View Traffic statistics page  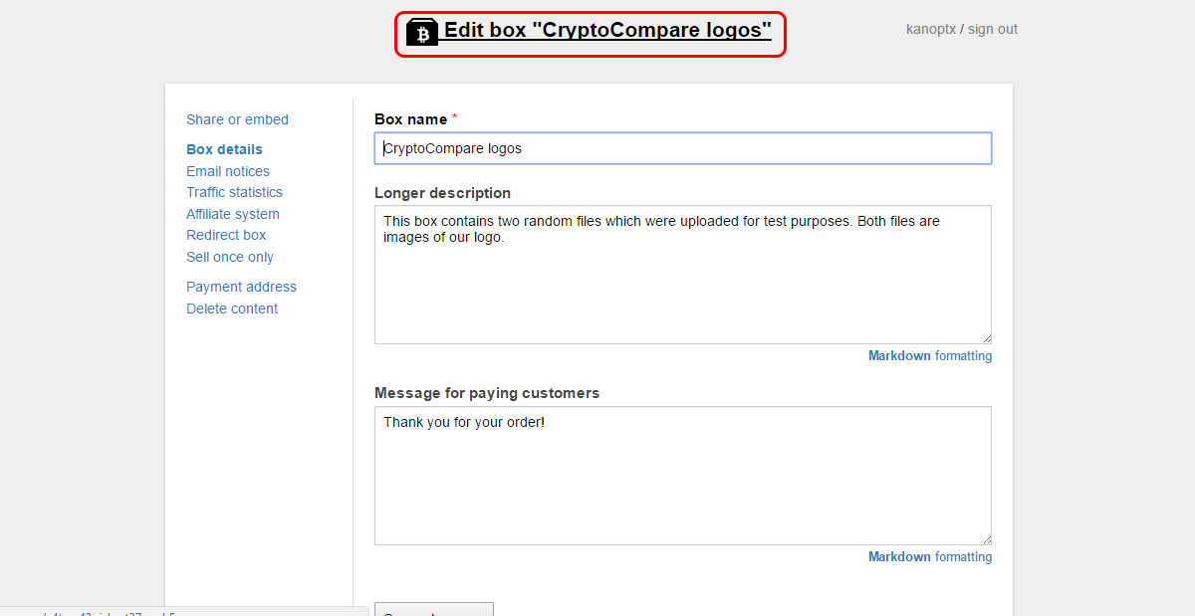234,192
